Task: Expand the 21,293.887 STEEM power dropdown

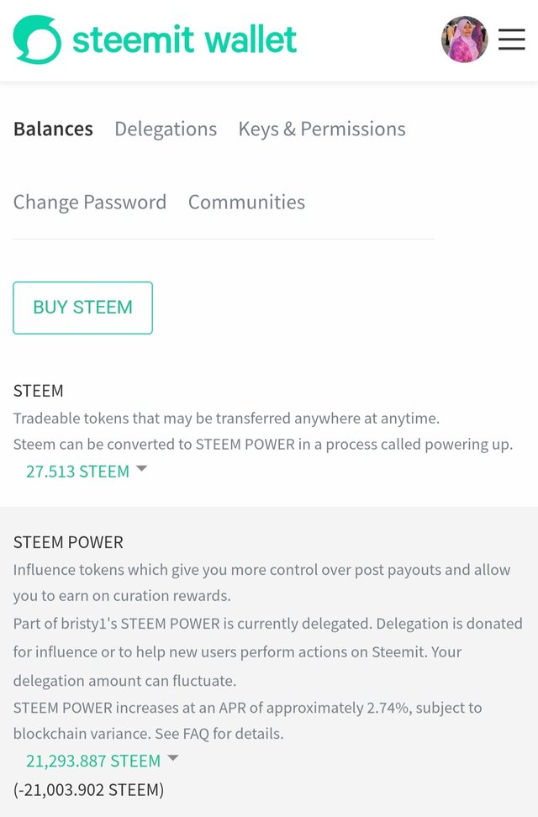Action: (x=92, y=761)
